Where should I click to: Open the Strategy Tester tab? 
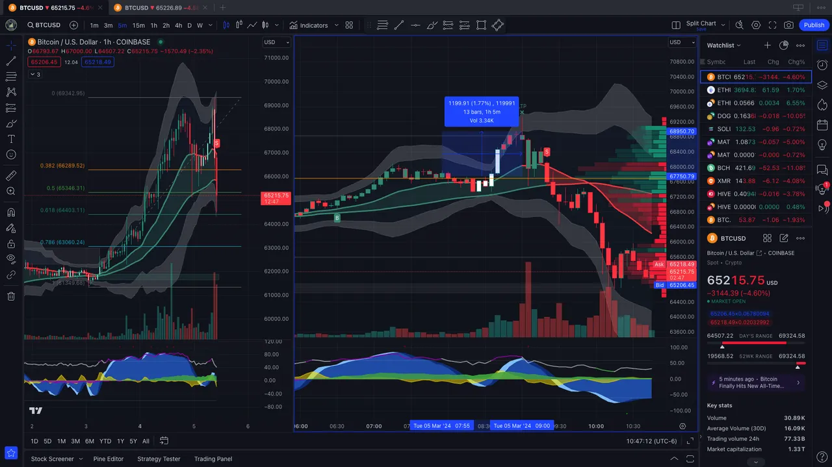point(159,459)
